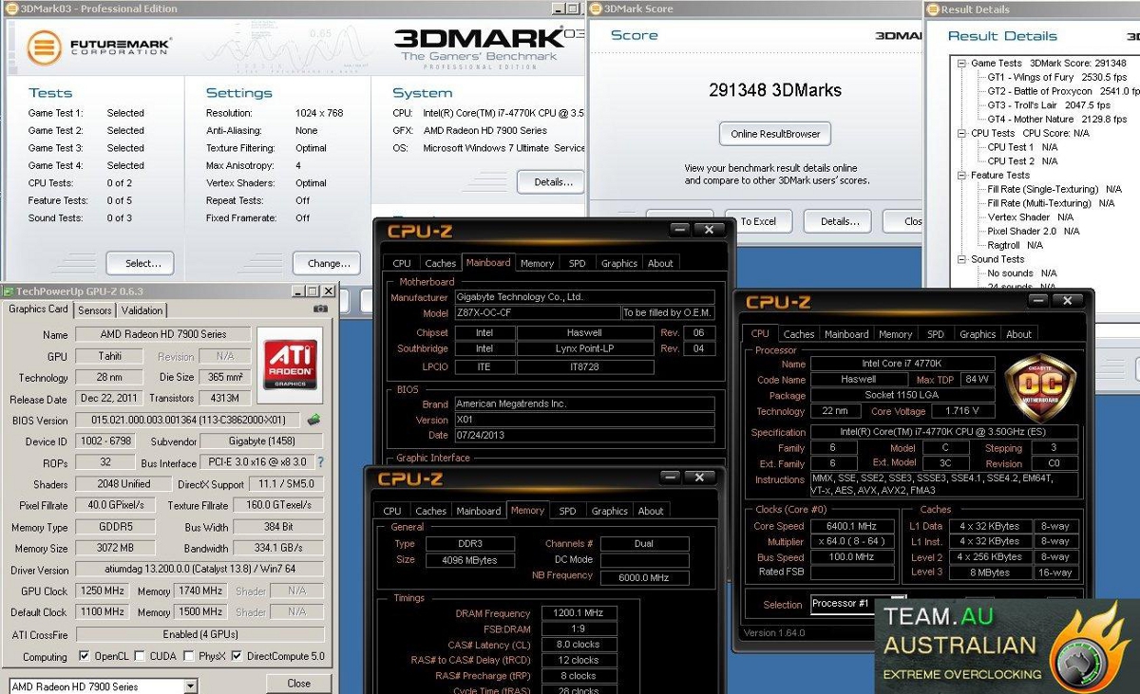Click the DRAM Frequency 1200.1 MHz value
The width and height of the screenshot is (1140, 694).
point(579,613)
